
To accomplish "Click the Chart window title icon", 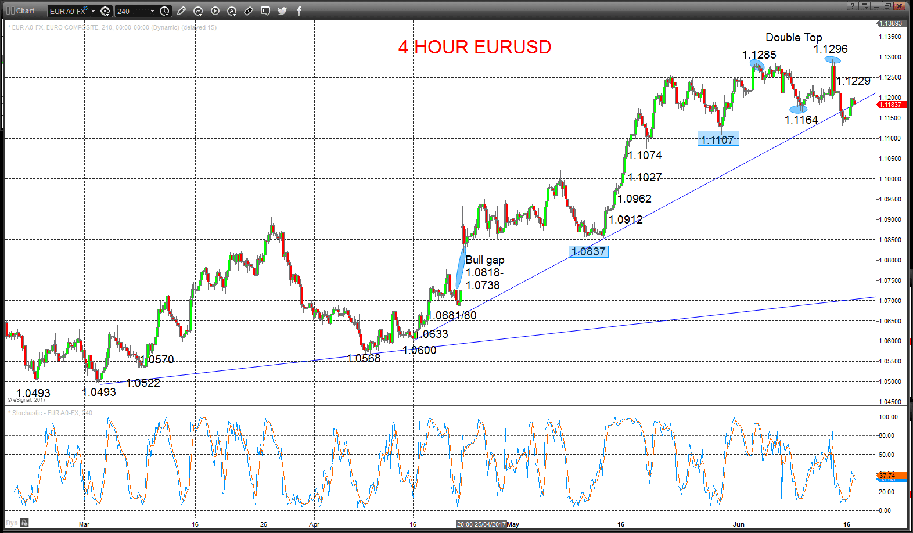I will click(10, 10).
